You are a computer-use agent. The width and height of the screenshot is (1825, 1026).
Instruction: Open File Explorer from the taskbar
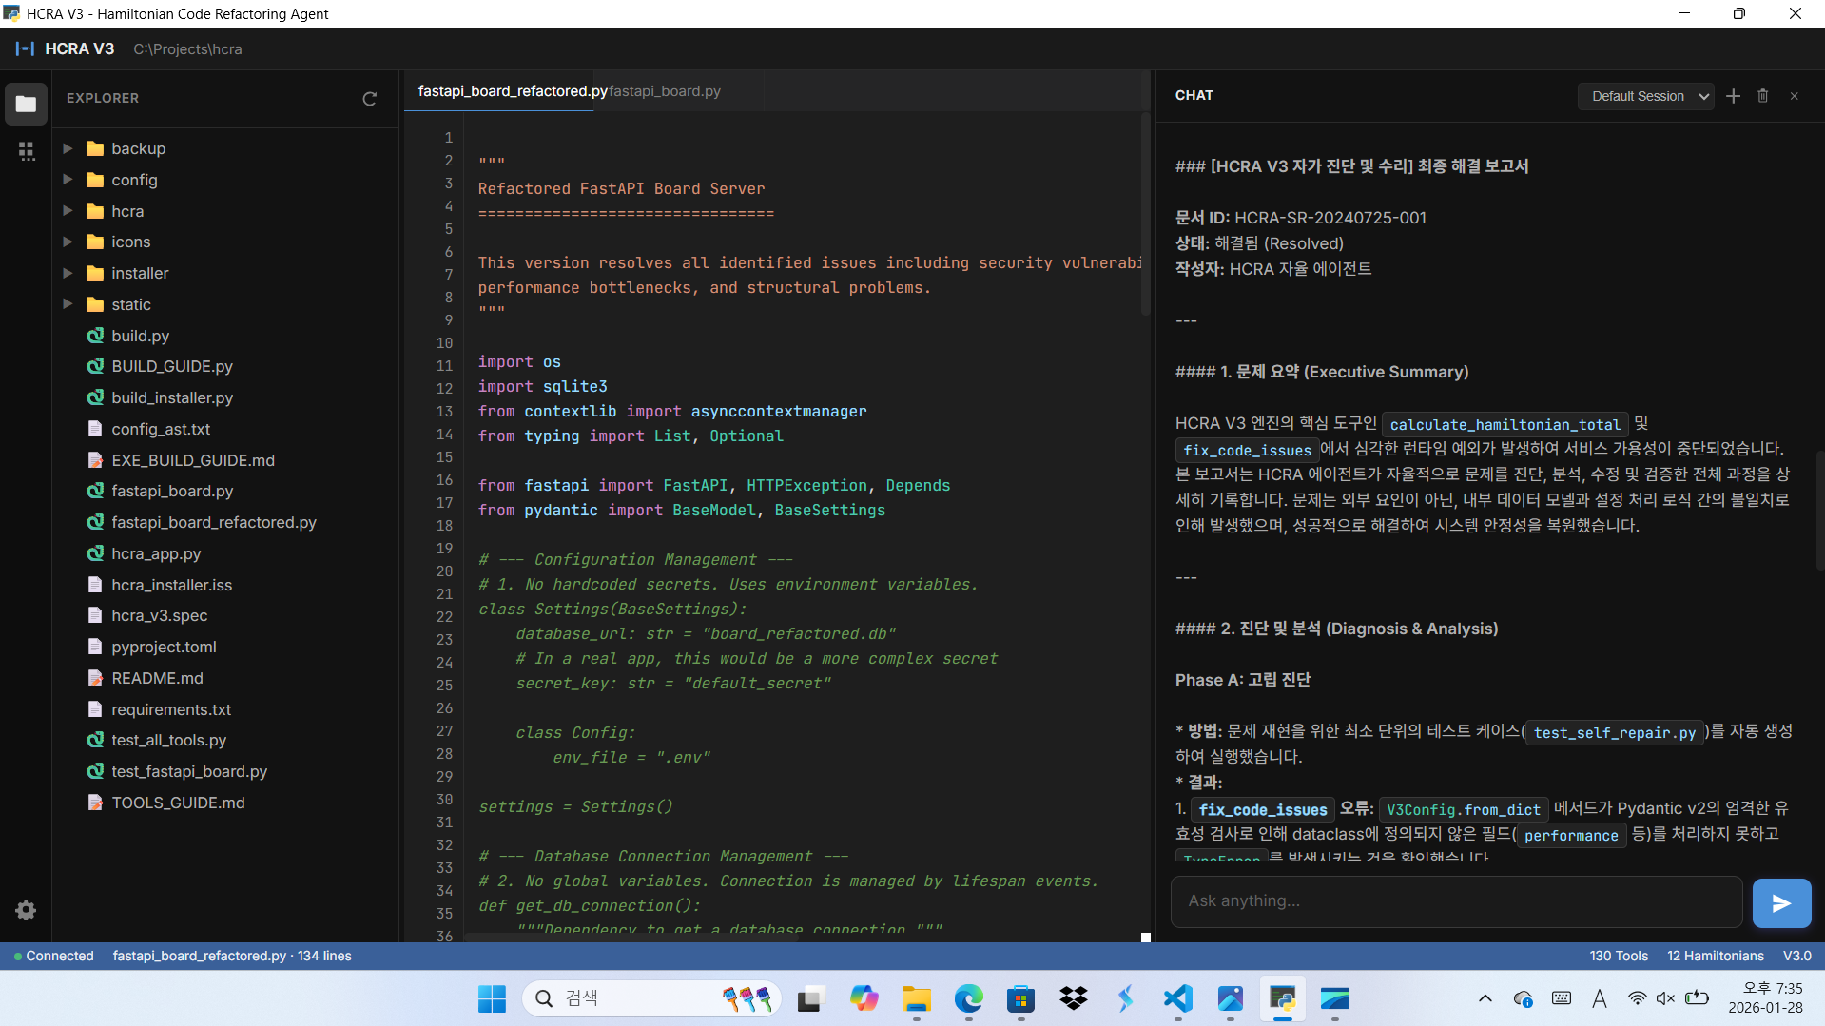[x=916, y=998]
